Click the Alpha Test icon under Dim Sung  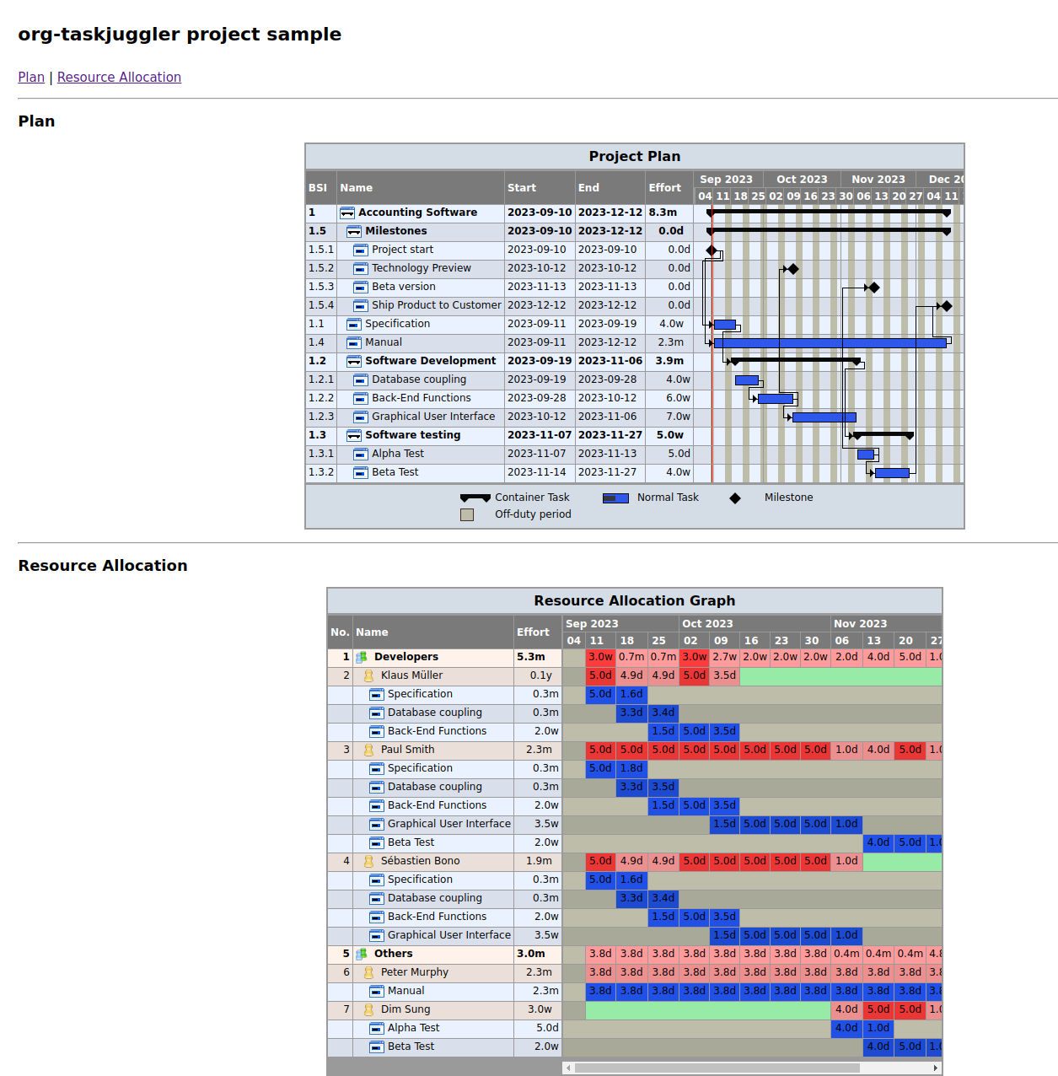pyautogui.click(x=377, y=1029)
